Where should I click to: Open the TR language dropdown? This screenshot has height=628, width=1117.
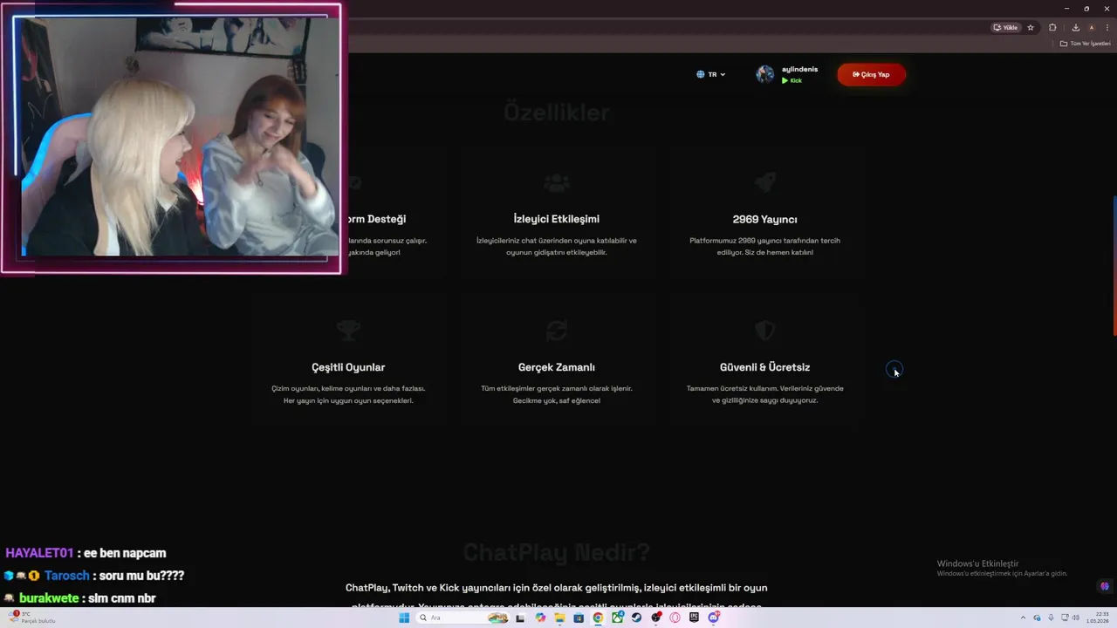click(x=711, y=74)
